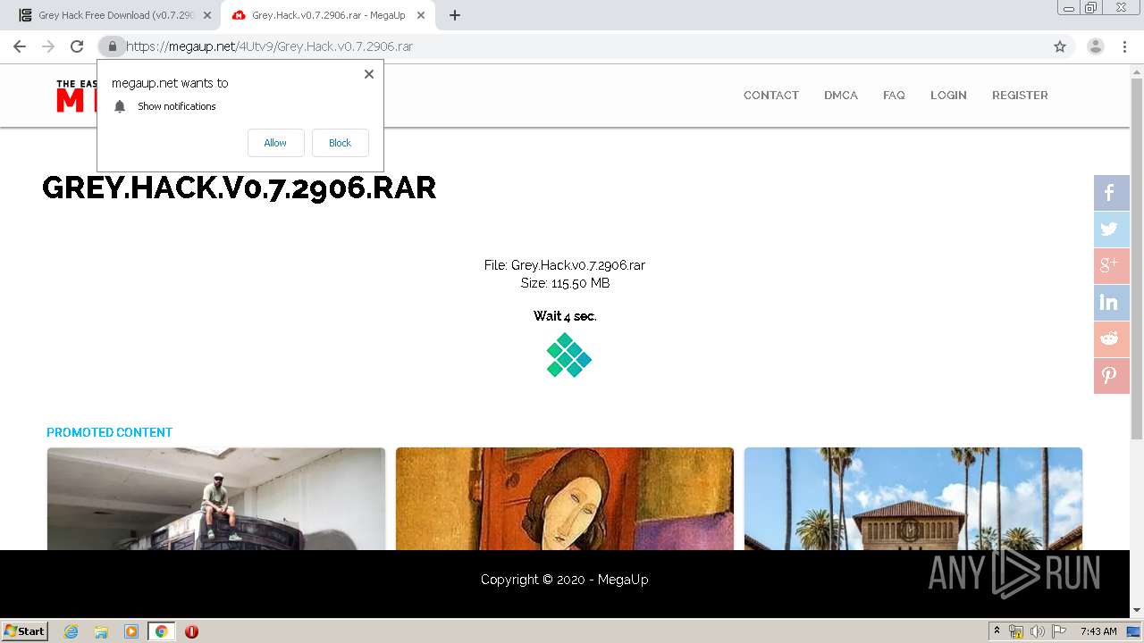1144x643 pixels.
Task: Close the Grey Hack Free Download tab
Action: click(207, 15)
